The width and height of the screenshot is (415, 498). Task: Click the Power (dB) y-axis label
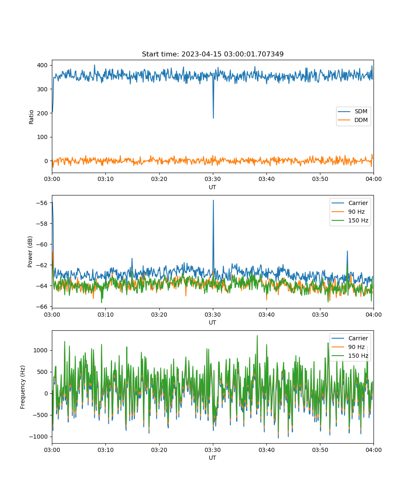(30, 251)
